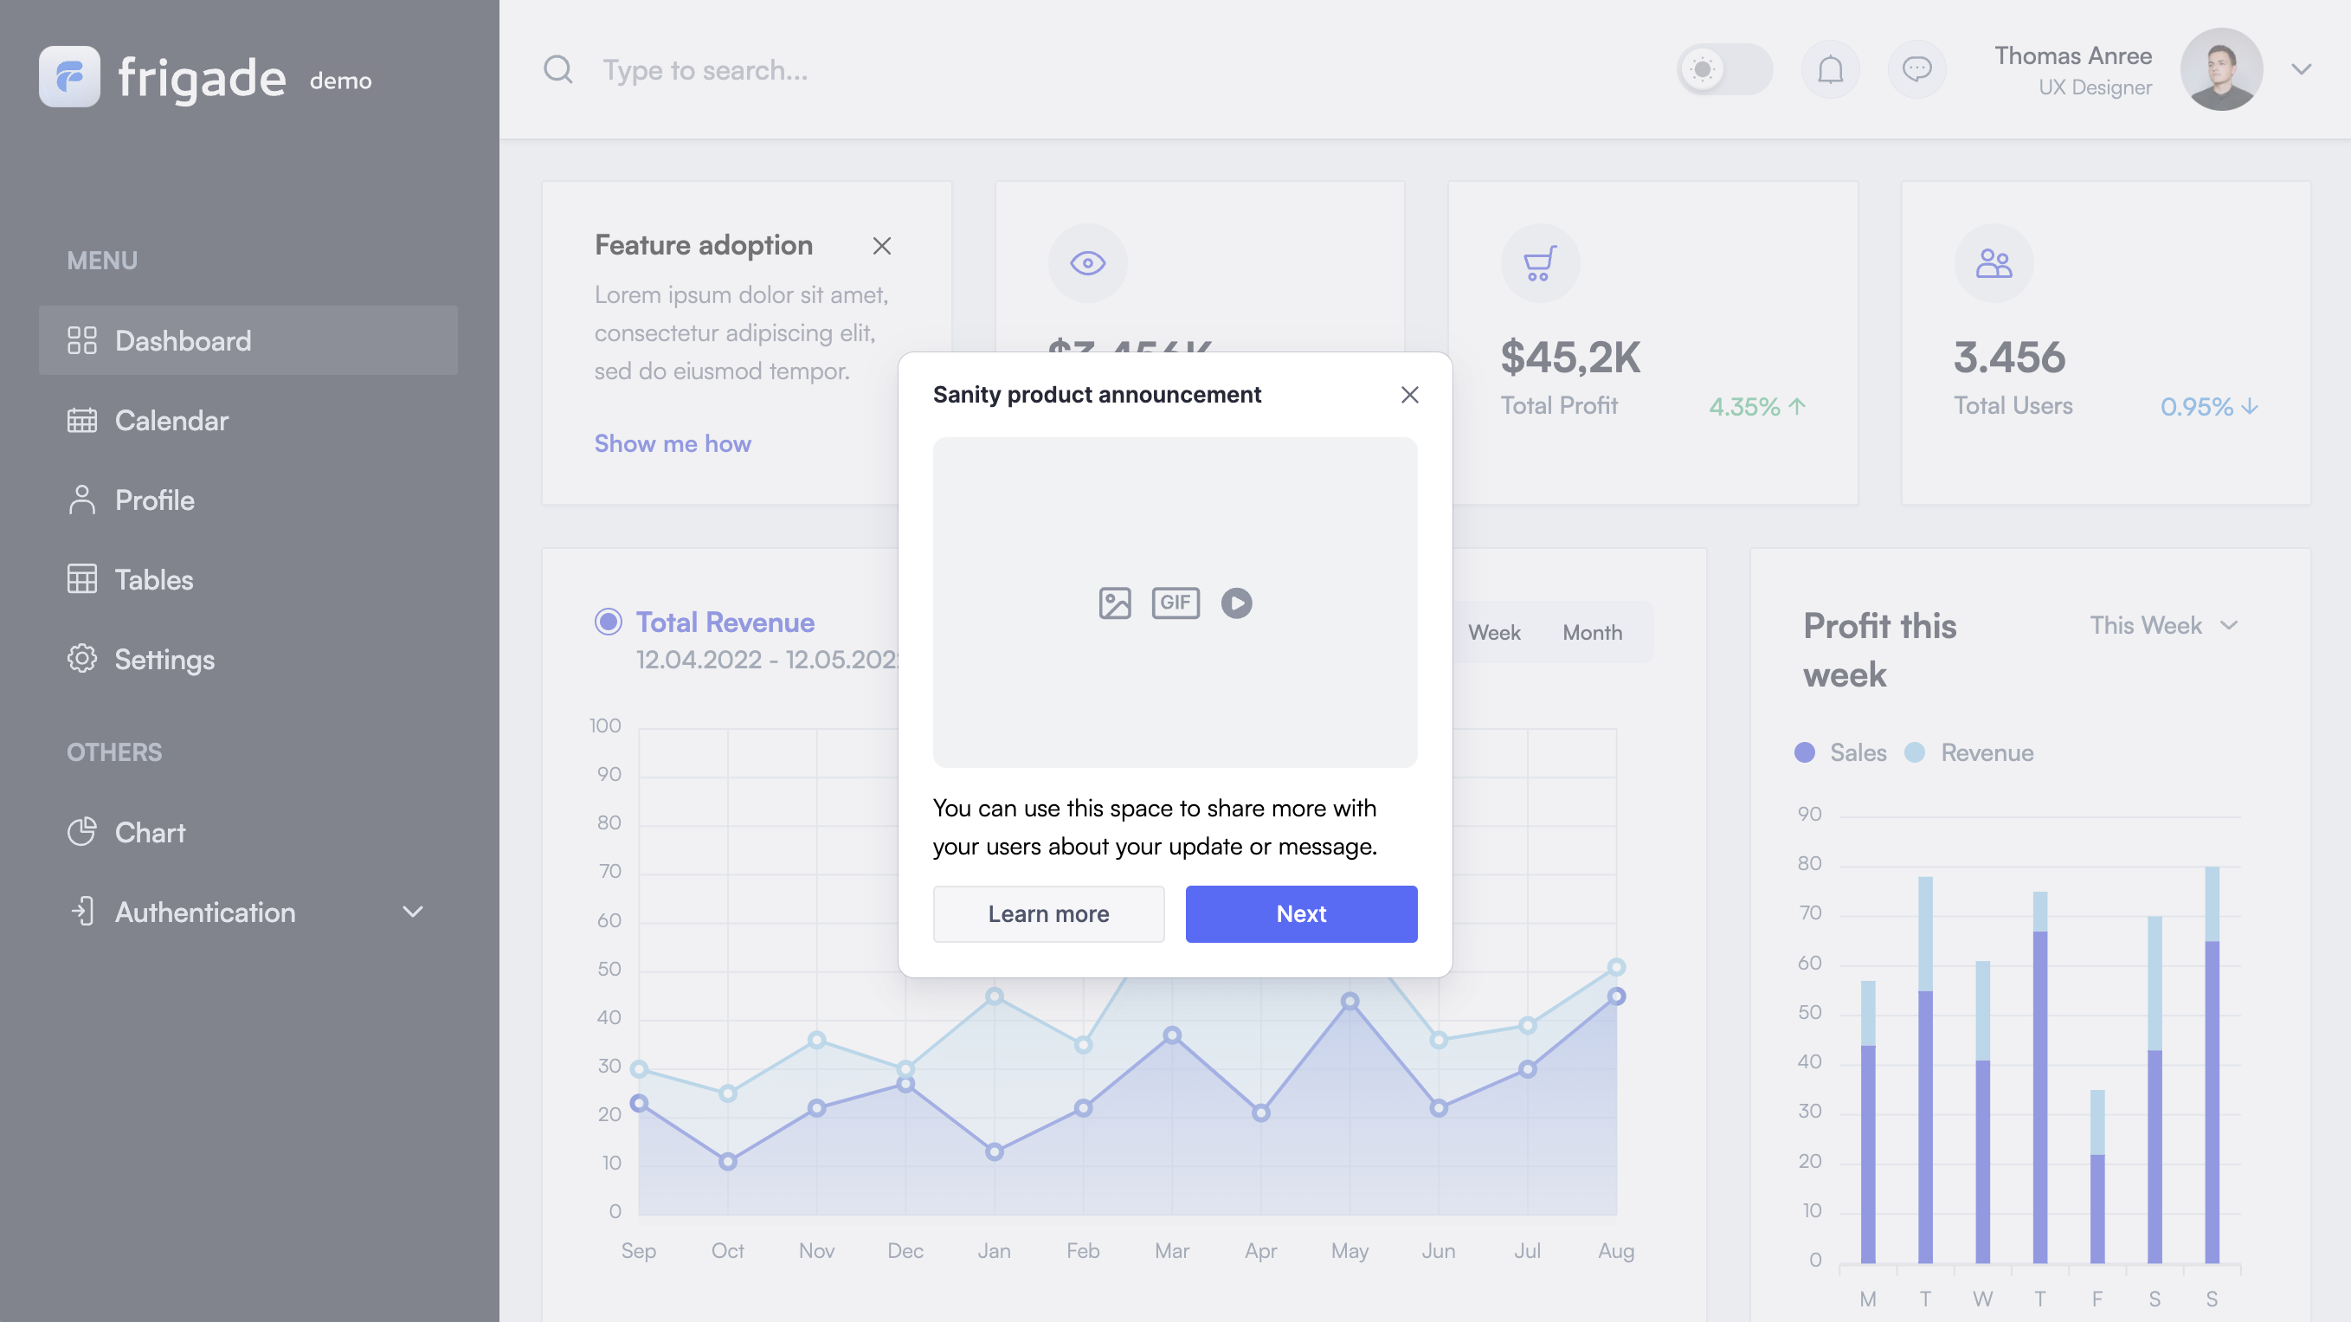Open the user profile dropdown arrow
Image resolution: width=2351 pixels, height=1322 pixels.
pyautogui.click(x=2301, y=69)
